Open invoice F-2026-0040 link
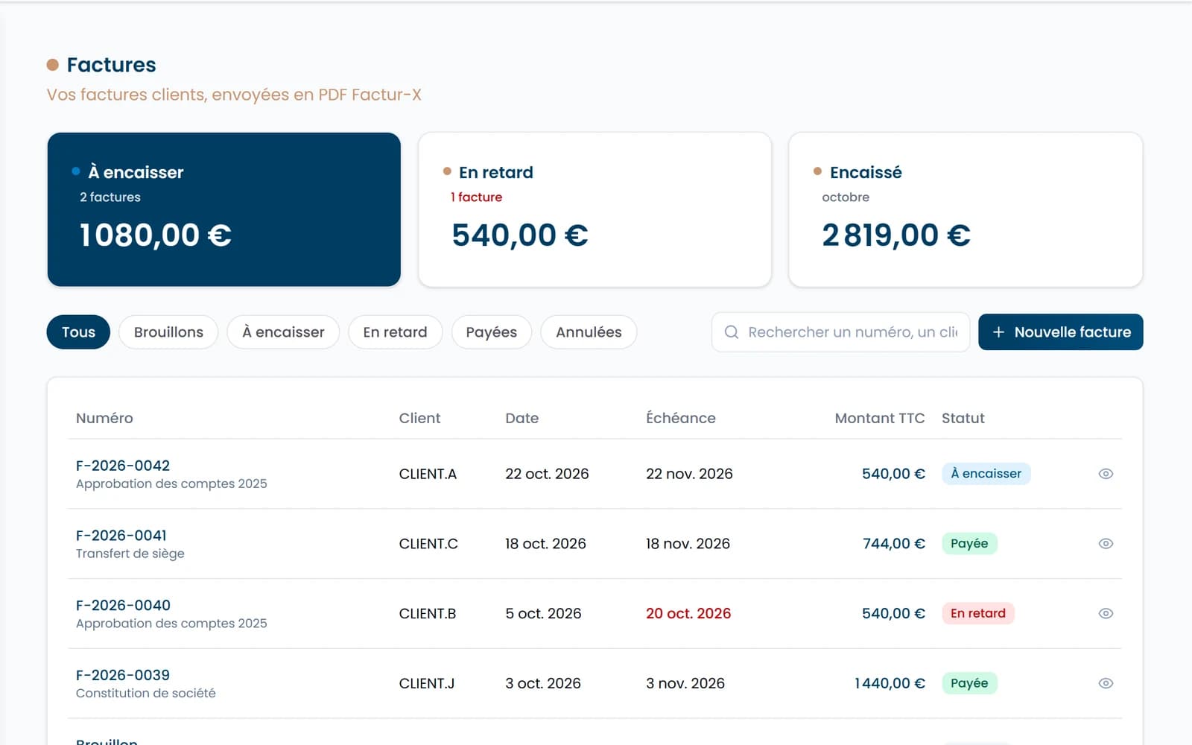The width and height of the screenshot is (1192, 745). [x=123, y=606]
